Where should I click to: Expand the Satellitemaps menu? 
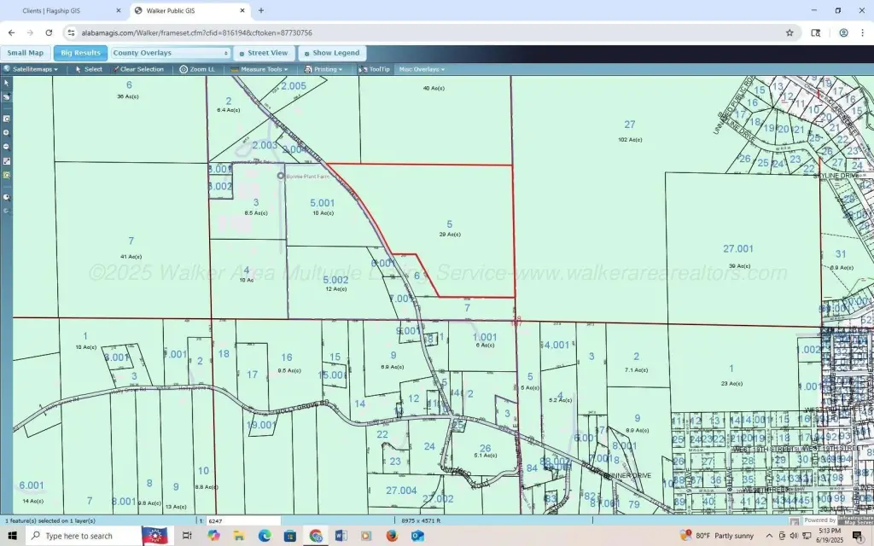(x=32, y=69)
